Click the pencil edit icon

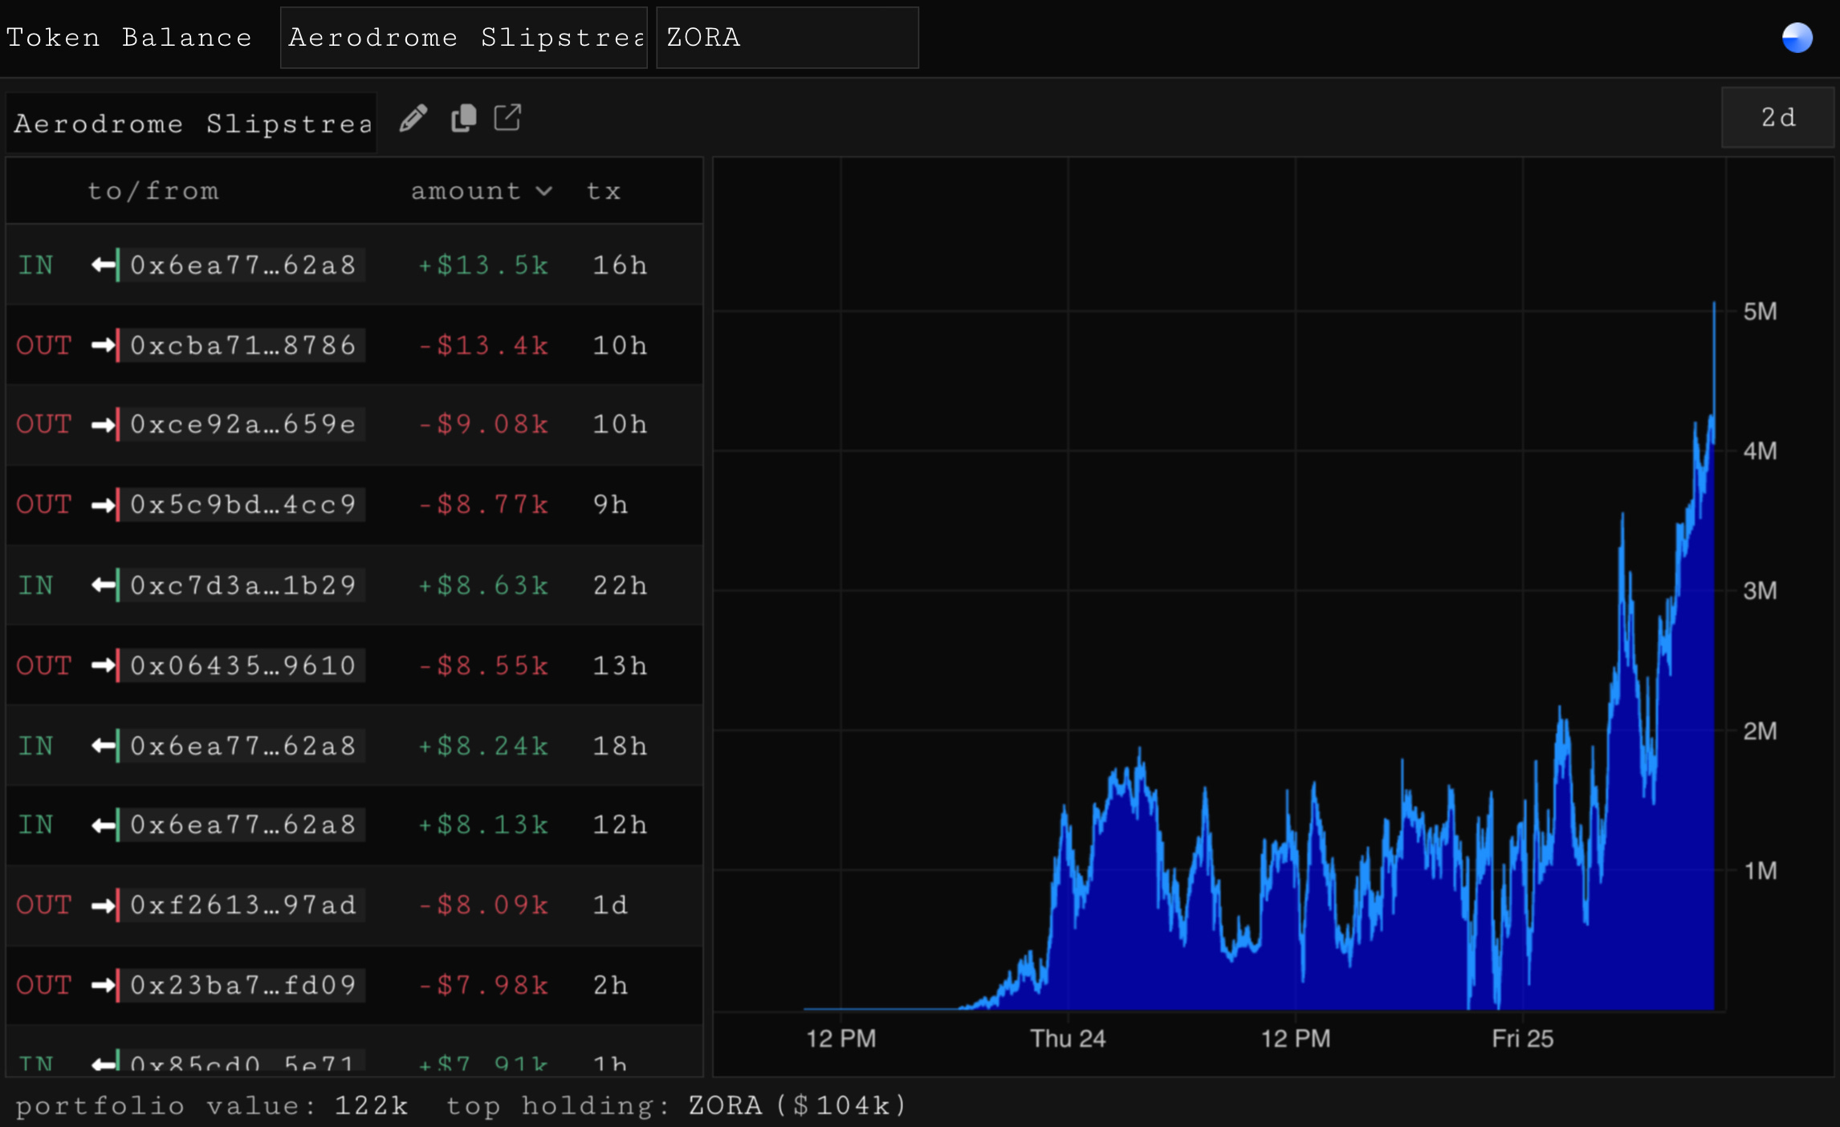(413, 119)
